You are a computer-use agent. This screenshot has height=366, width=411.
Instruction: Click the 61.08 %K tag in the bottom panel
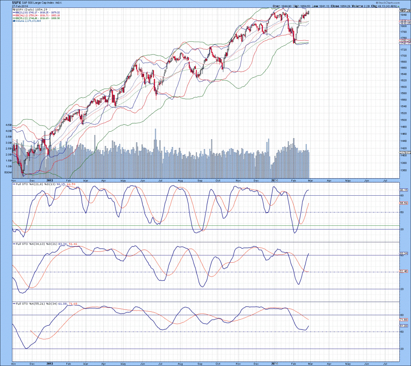pyautogui.click(x=404, y=326)
